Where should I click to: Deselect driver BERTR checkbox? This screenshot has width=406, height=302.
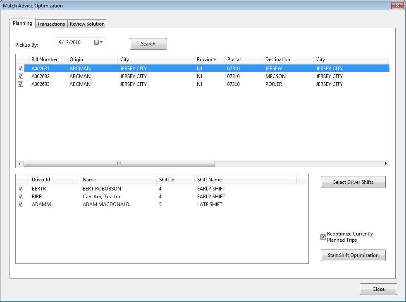[20, 189]
